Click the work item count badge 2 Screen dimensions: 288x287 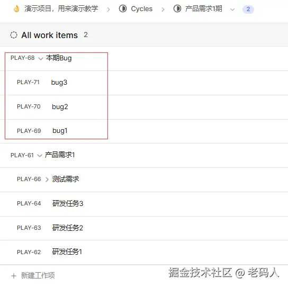coord(248,9)
